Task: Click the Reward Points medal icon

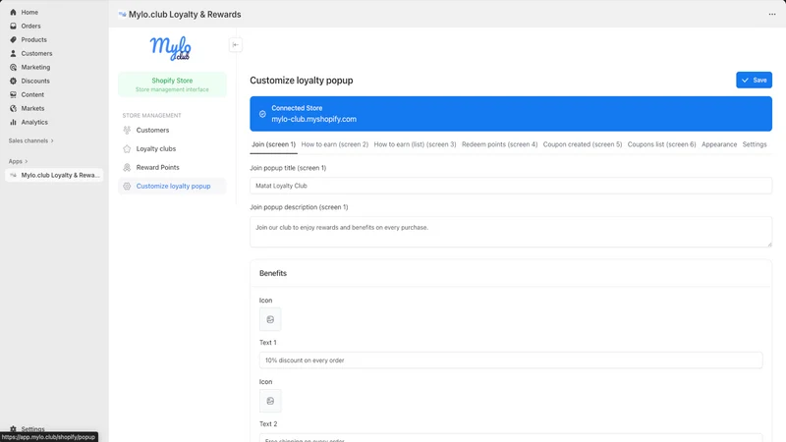Action: pyautogui.click(x=127, y=167)
